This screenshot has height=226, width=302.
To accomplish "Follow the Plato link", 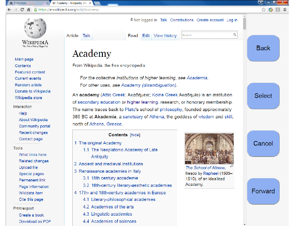I will (x=130, y=110).
